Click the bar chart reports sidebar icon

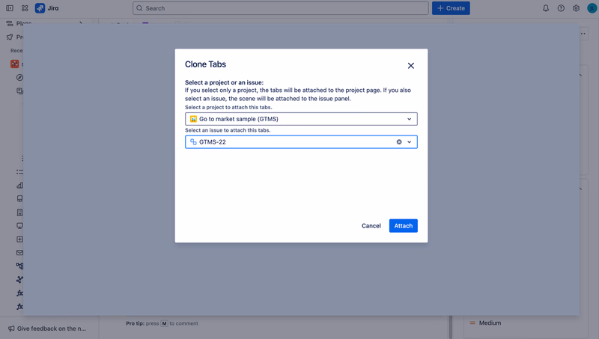[20, 185]
